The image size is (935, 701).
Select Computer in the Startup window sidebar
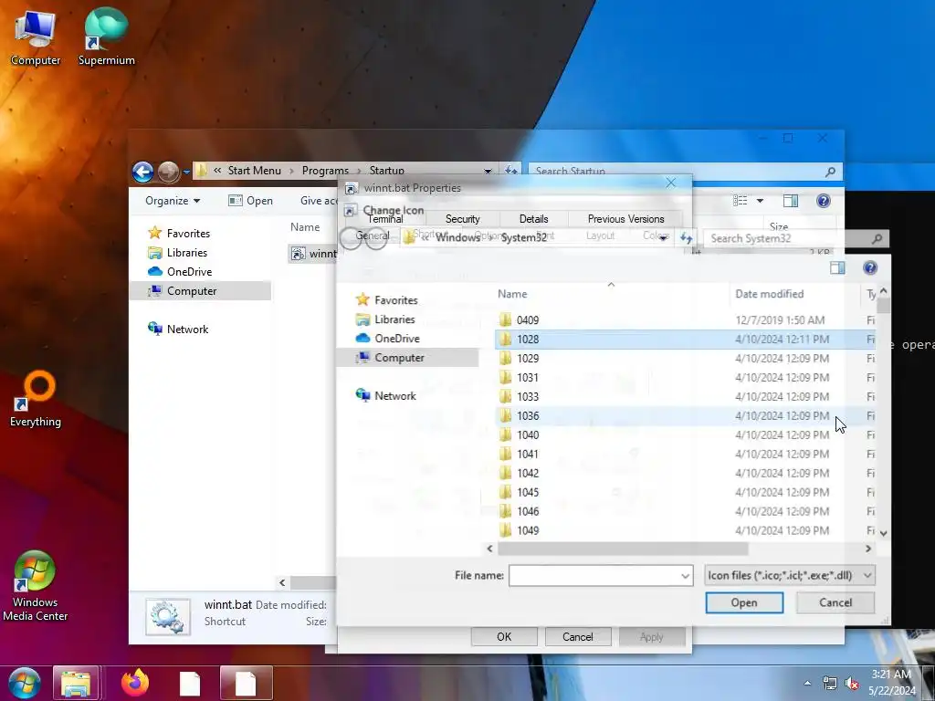pos(200,290)
